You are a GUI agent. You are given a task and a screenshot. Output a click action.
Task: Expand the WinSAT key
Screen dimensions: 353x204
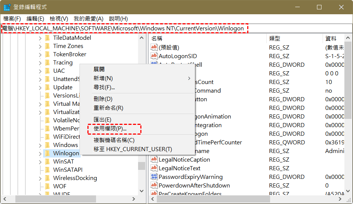tap(40, 162)
